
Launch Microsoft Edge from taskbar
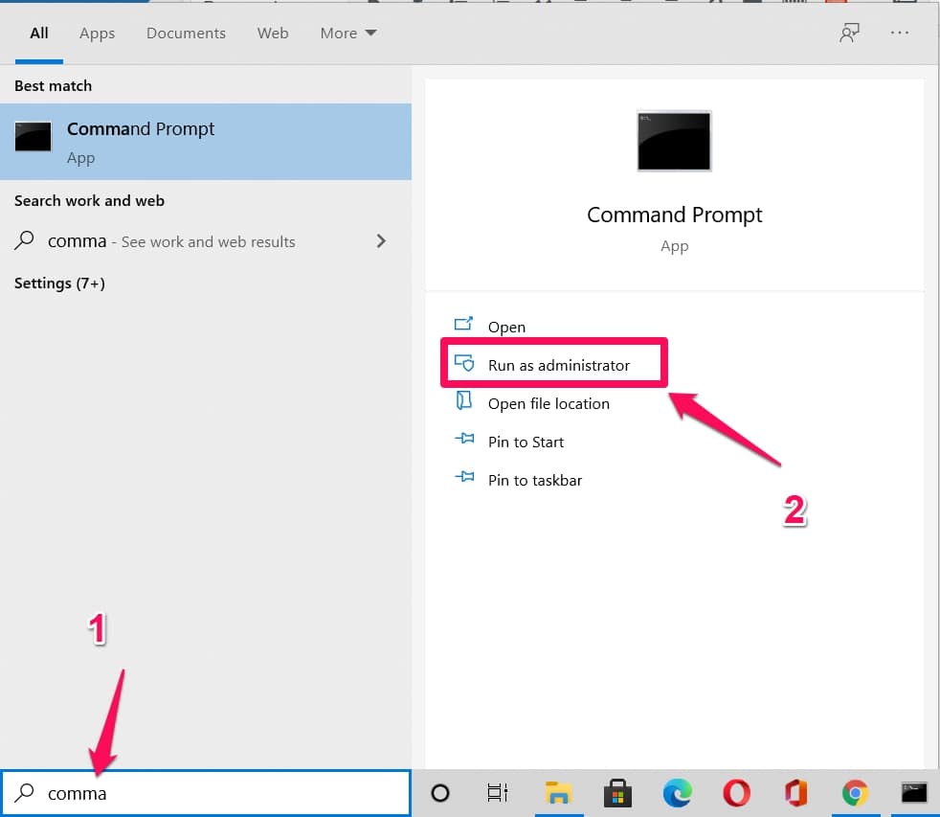pyautogui.click(x=678, y=793)
